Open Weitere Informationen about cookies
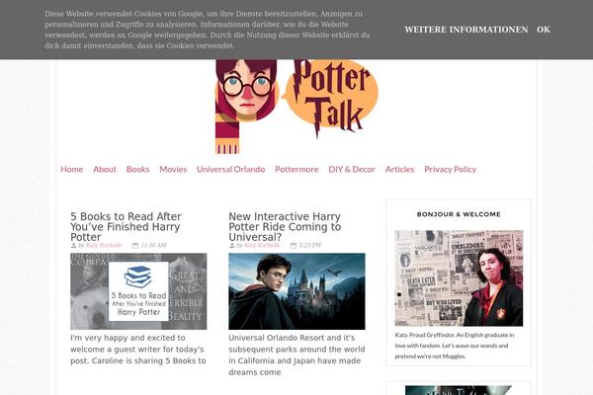 pos(466,30)
